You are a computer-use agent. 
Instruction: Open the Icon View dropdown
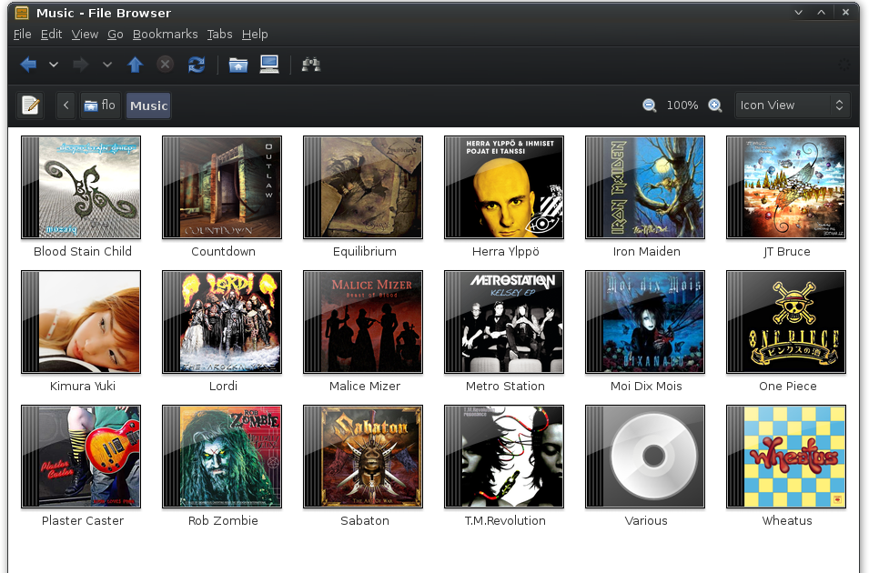tap(793, 106)
